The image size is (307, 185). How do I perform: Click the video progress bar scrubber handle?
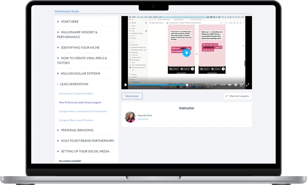pos(187,85)
